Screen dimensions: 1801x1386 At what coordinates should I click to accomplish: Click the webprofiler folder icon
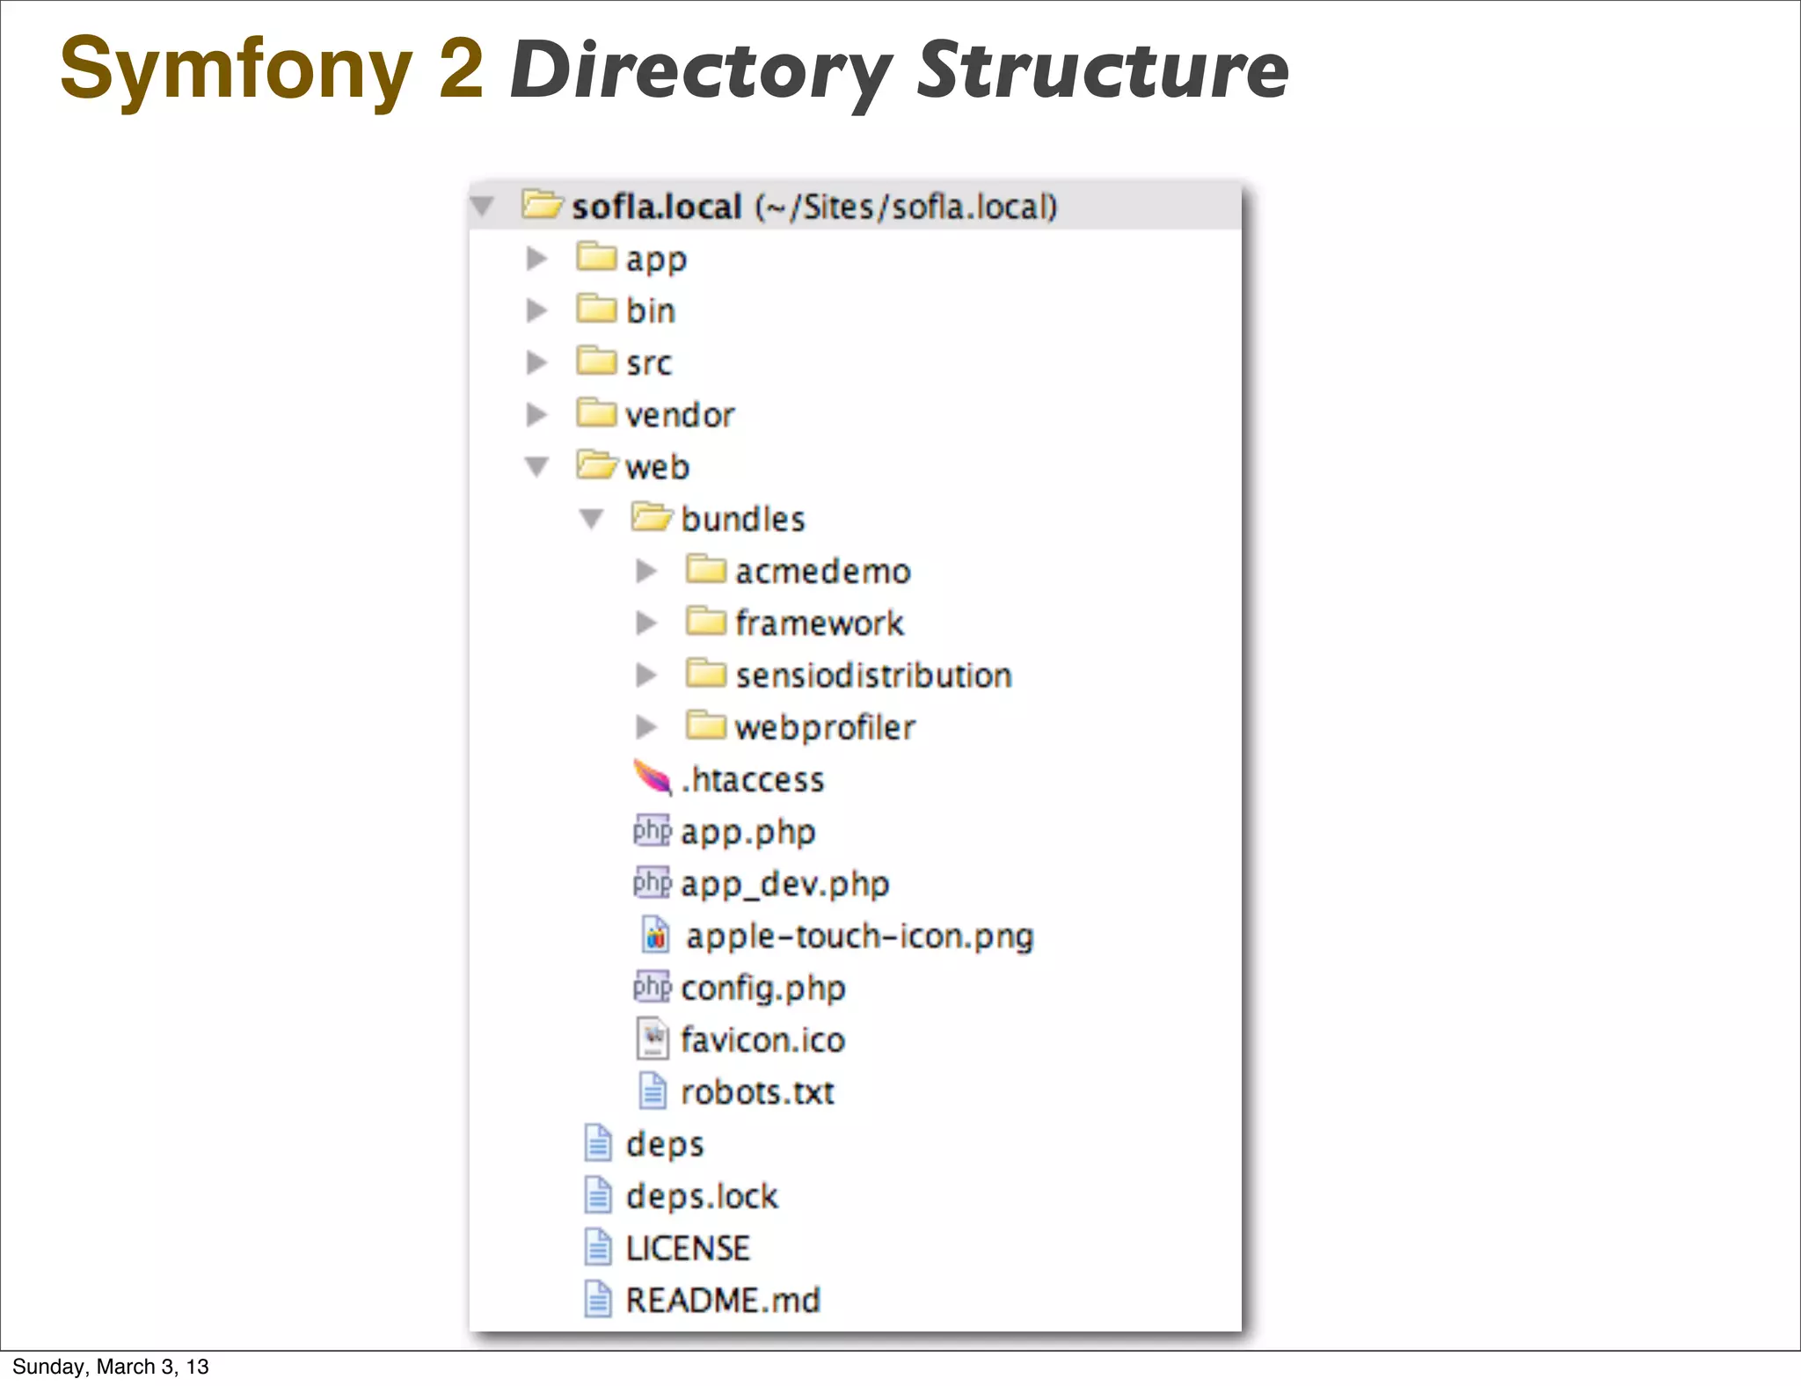(x=706, y=725)
